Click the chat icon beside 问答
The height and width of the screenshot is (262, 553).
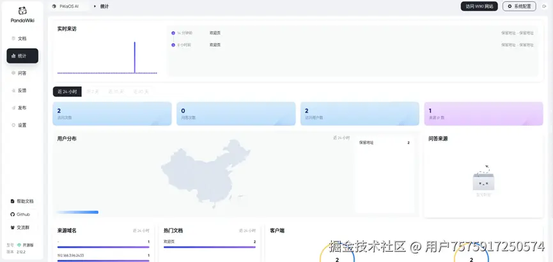click(13, 73)
